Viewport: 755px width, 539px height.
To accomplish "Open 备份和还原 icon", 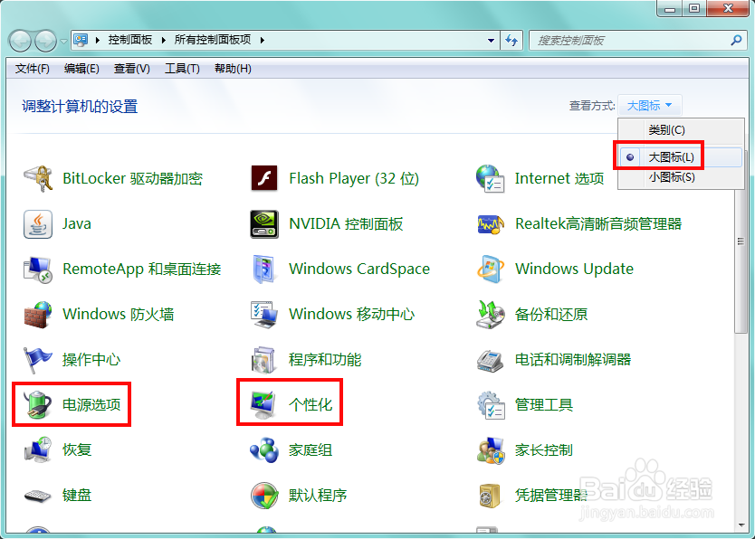I will click(x=490, y=315).
